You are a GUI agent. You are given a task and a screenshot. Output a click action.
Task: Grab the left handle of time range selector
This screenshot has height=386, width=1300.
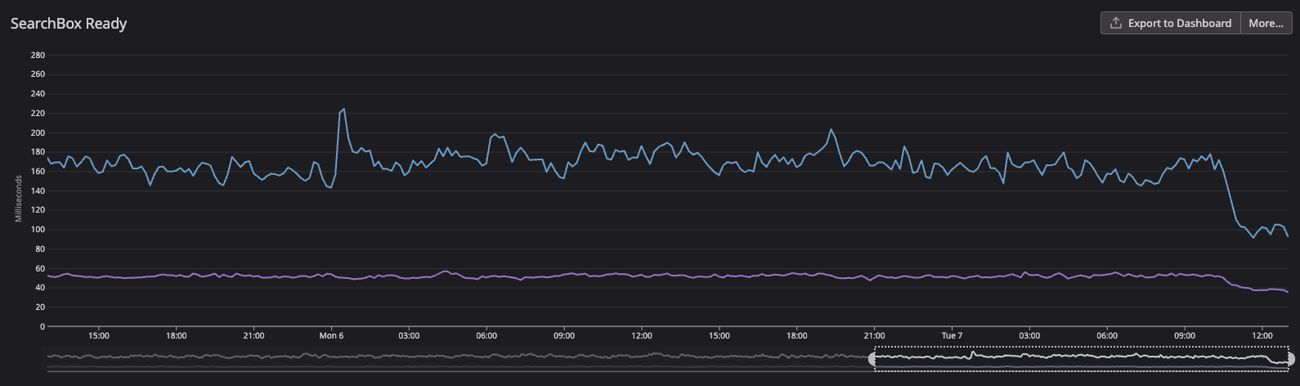872,358
